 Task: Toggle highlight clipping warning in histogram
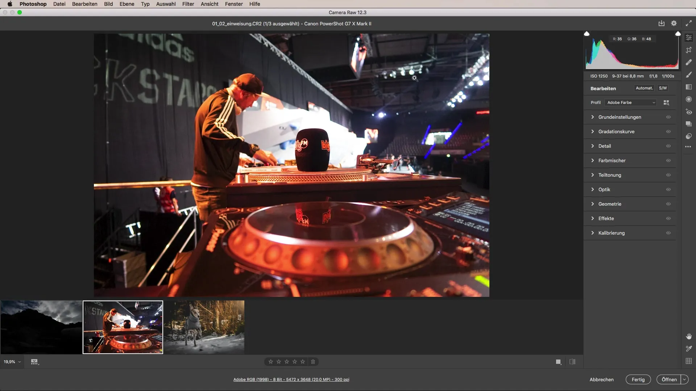pos(678,34)
